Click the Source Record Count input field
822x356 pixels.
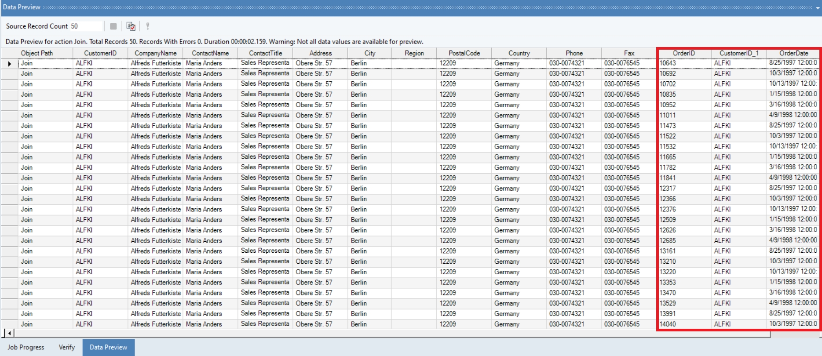(x=86, y=26)
